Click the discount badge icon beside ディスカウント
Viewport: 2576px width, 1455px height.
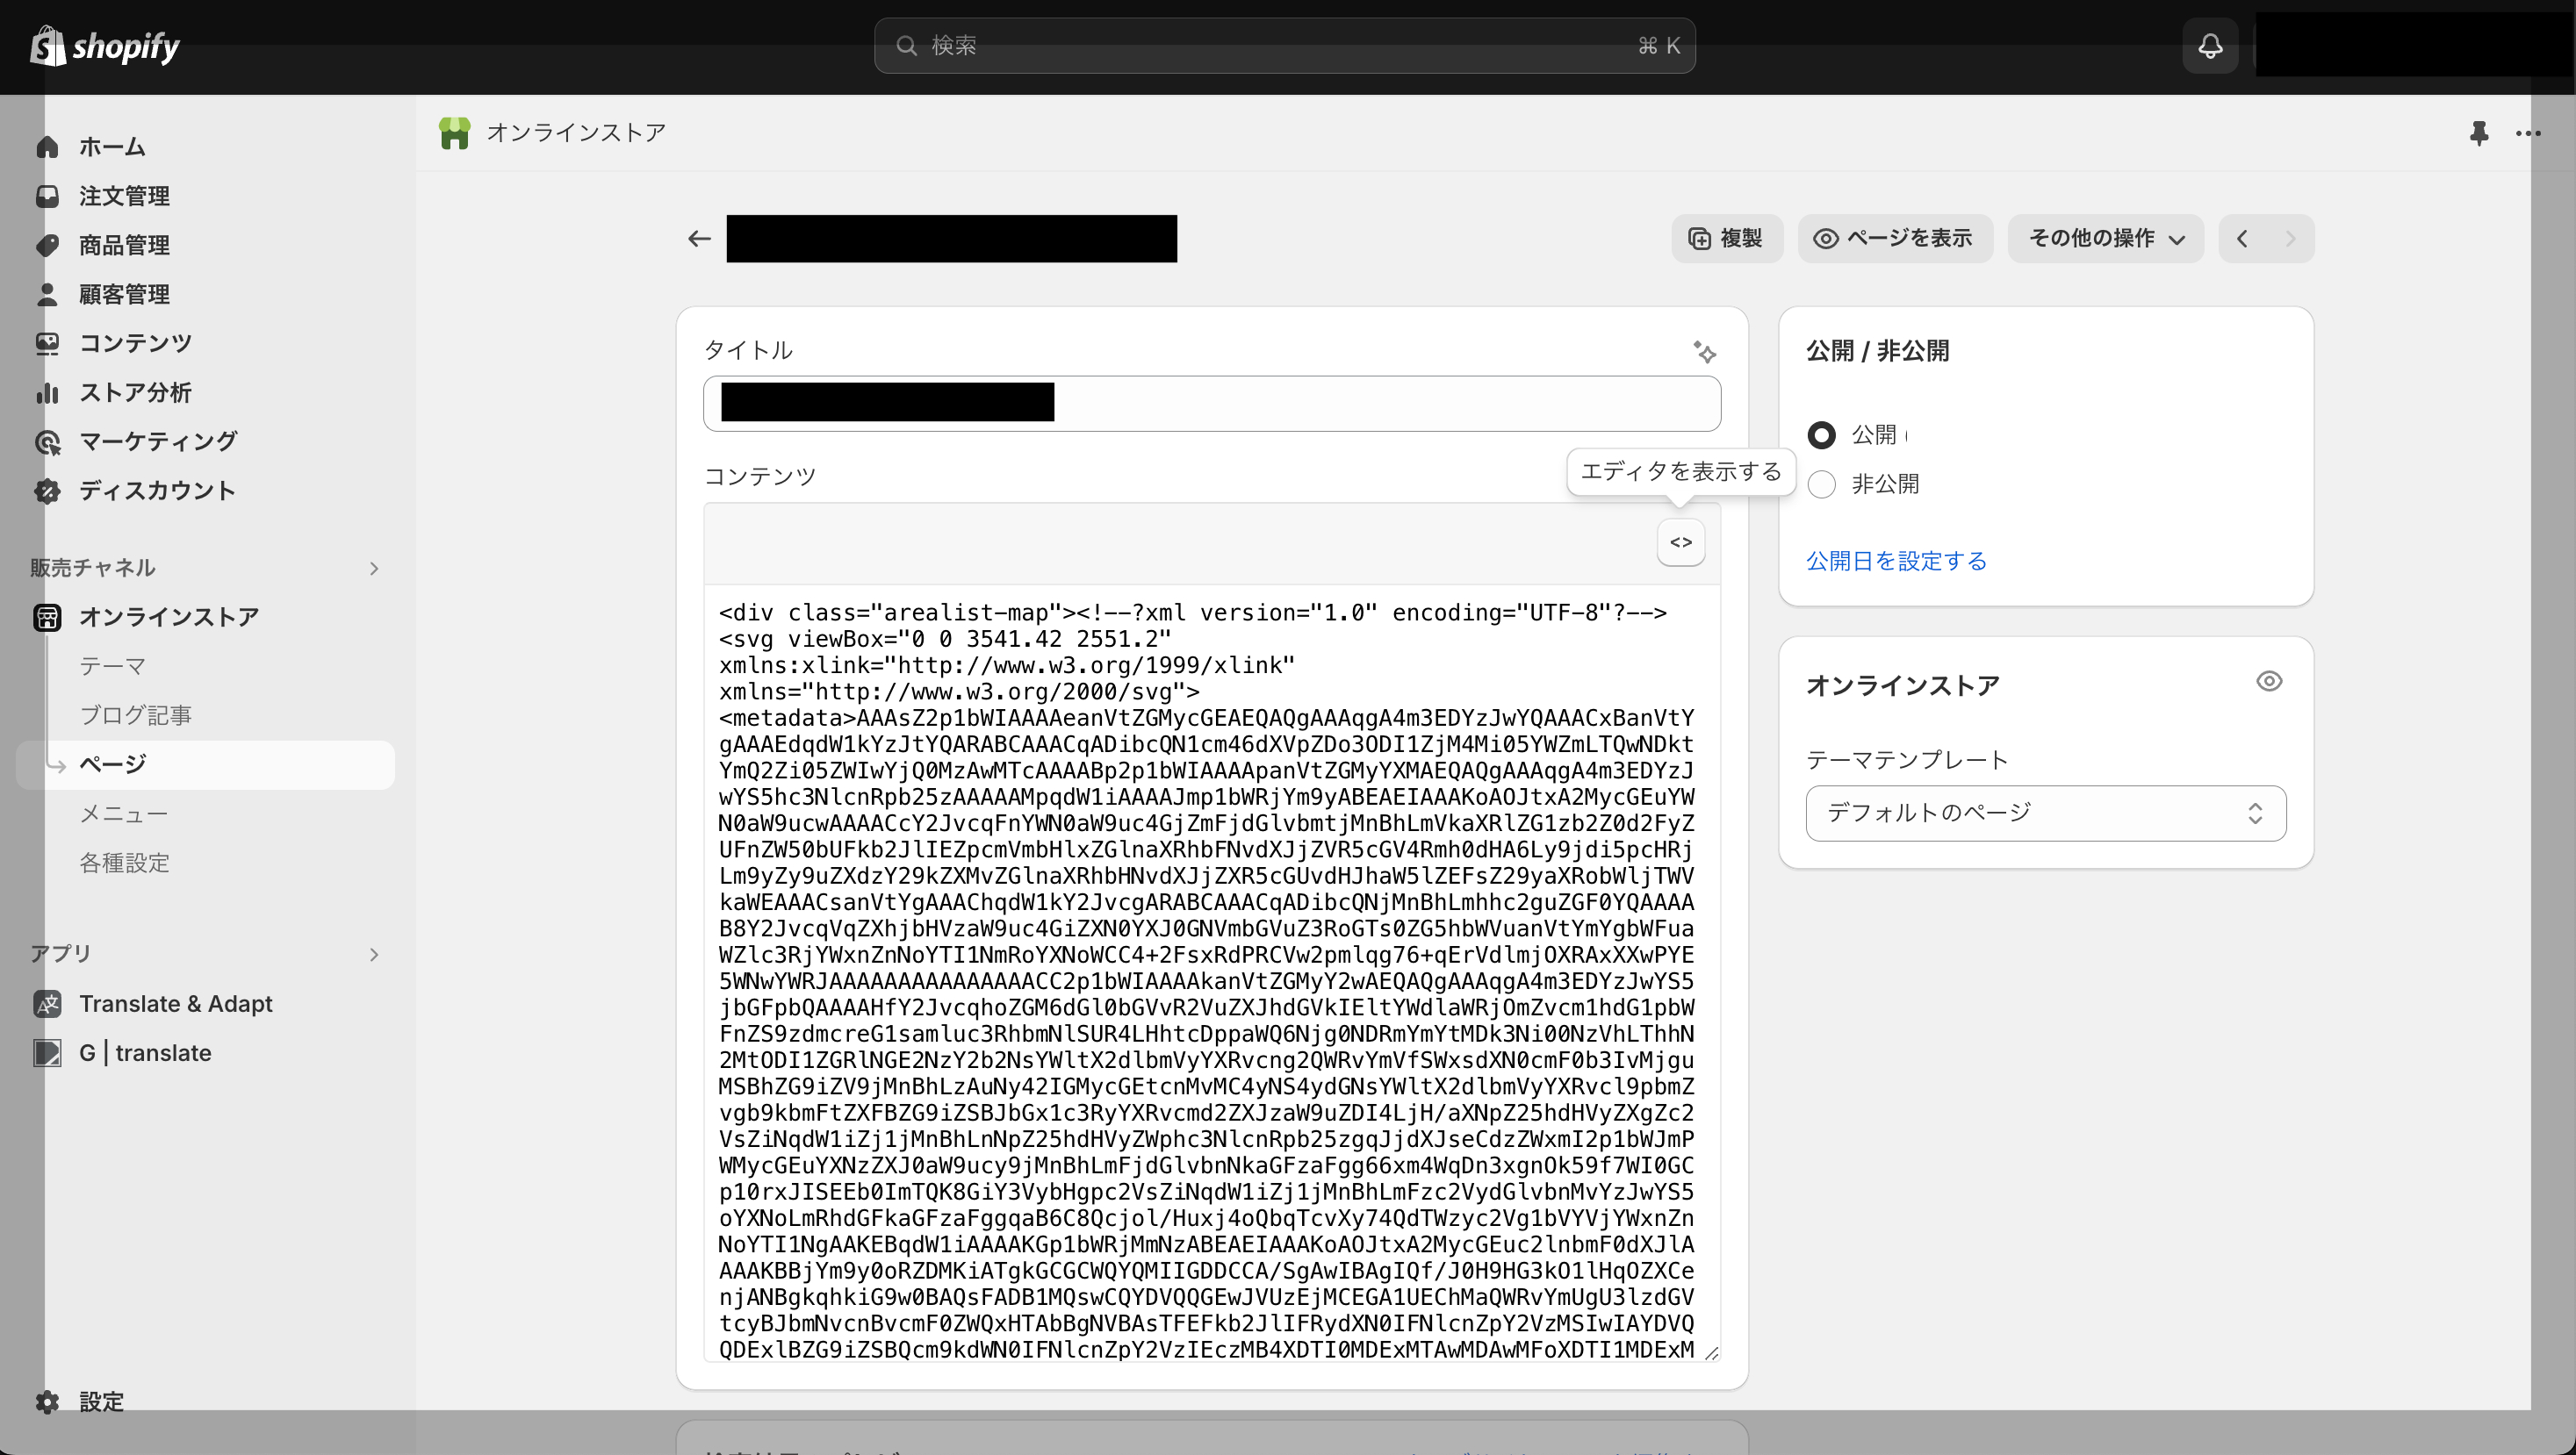[47, 491]
